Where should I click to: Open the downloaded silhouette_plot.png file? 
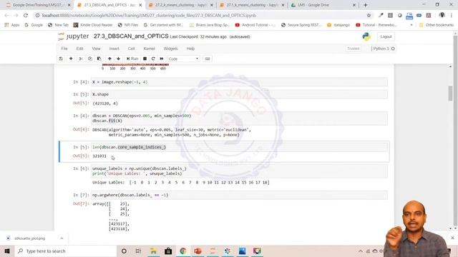coord(29,238)
